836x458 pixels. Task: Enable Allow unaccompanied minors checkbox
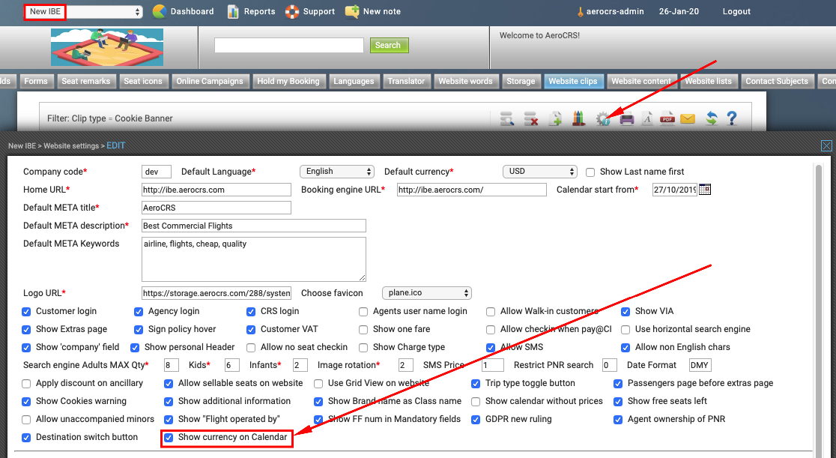pyautogui.click(x=26, y=420)
